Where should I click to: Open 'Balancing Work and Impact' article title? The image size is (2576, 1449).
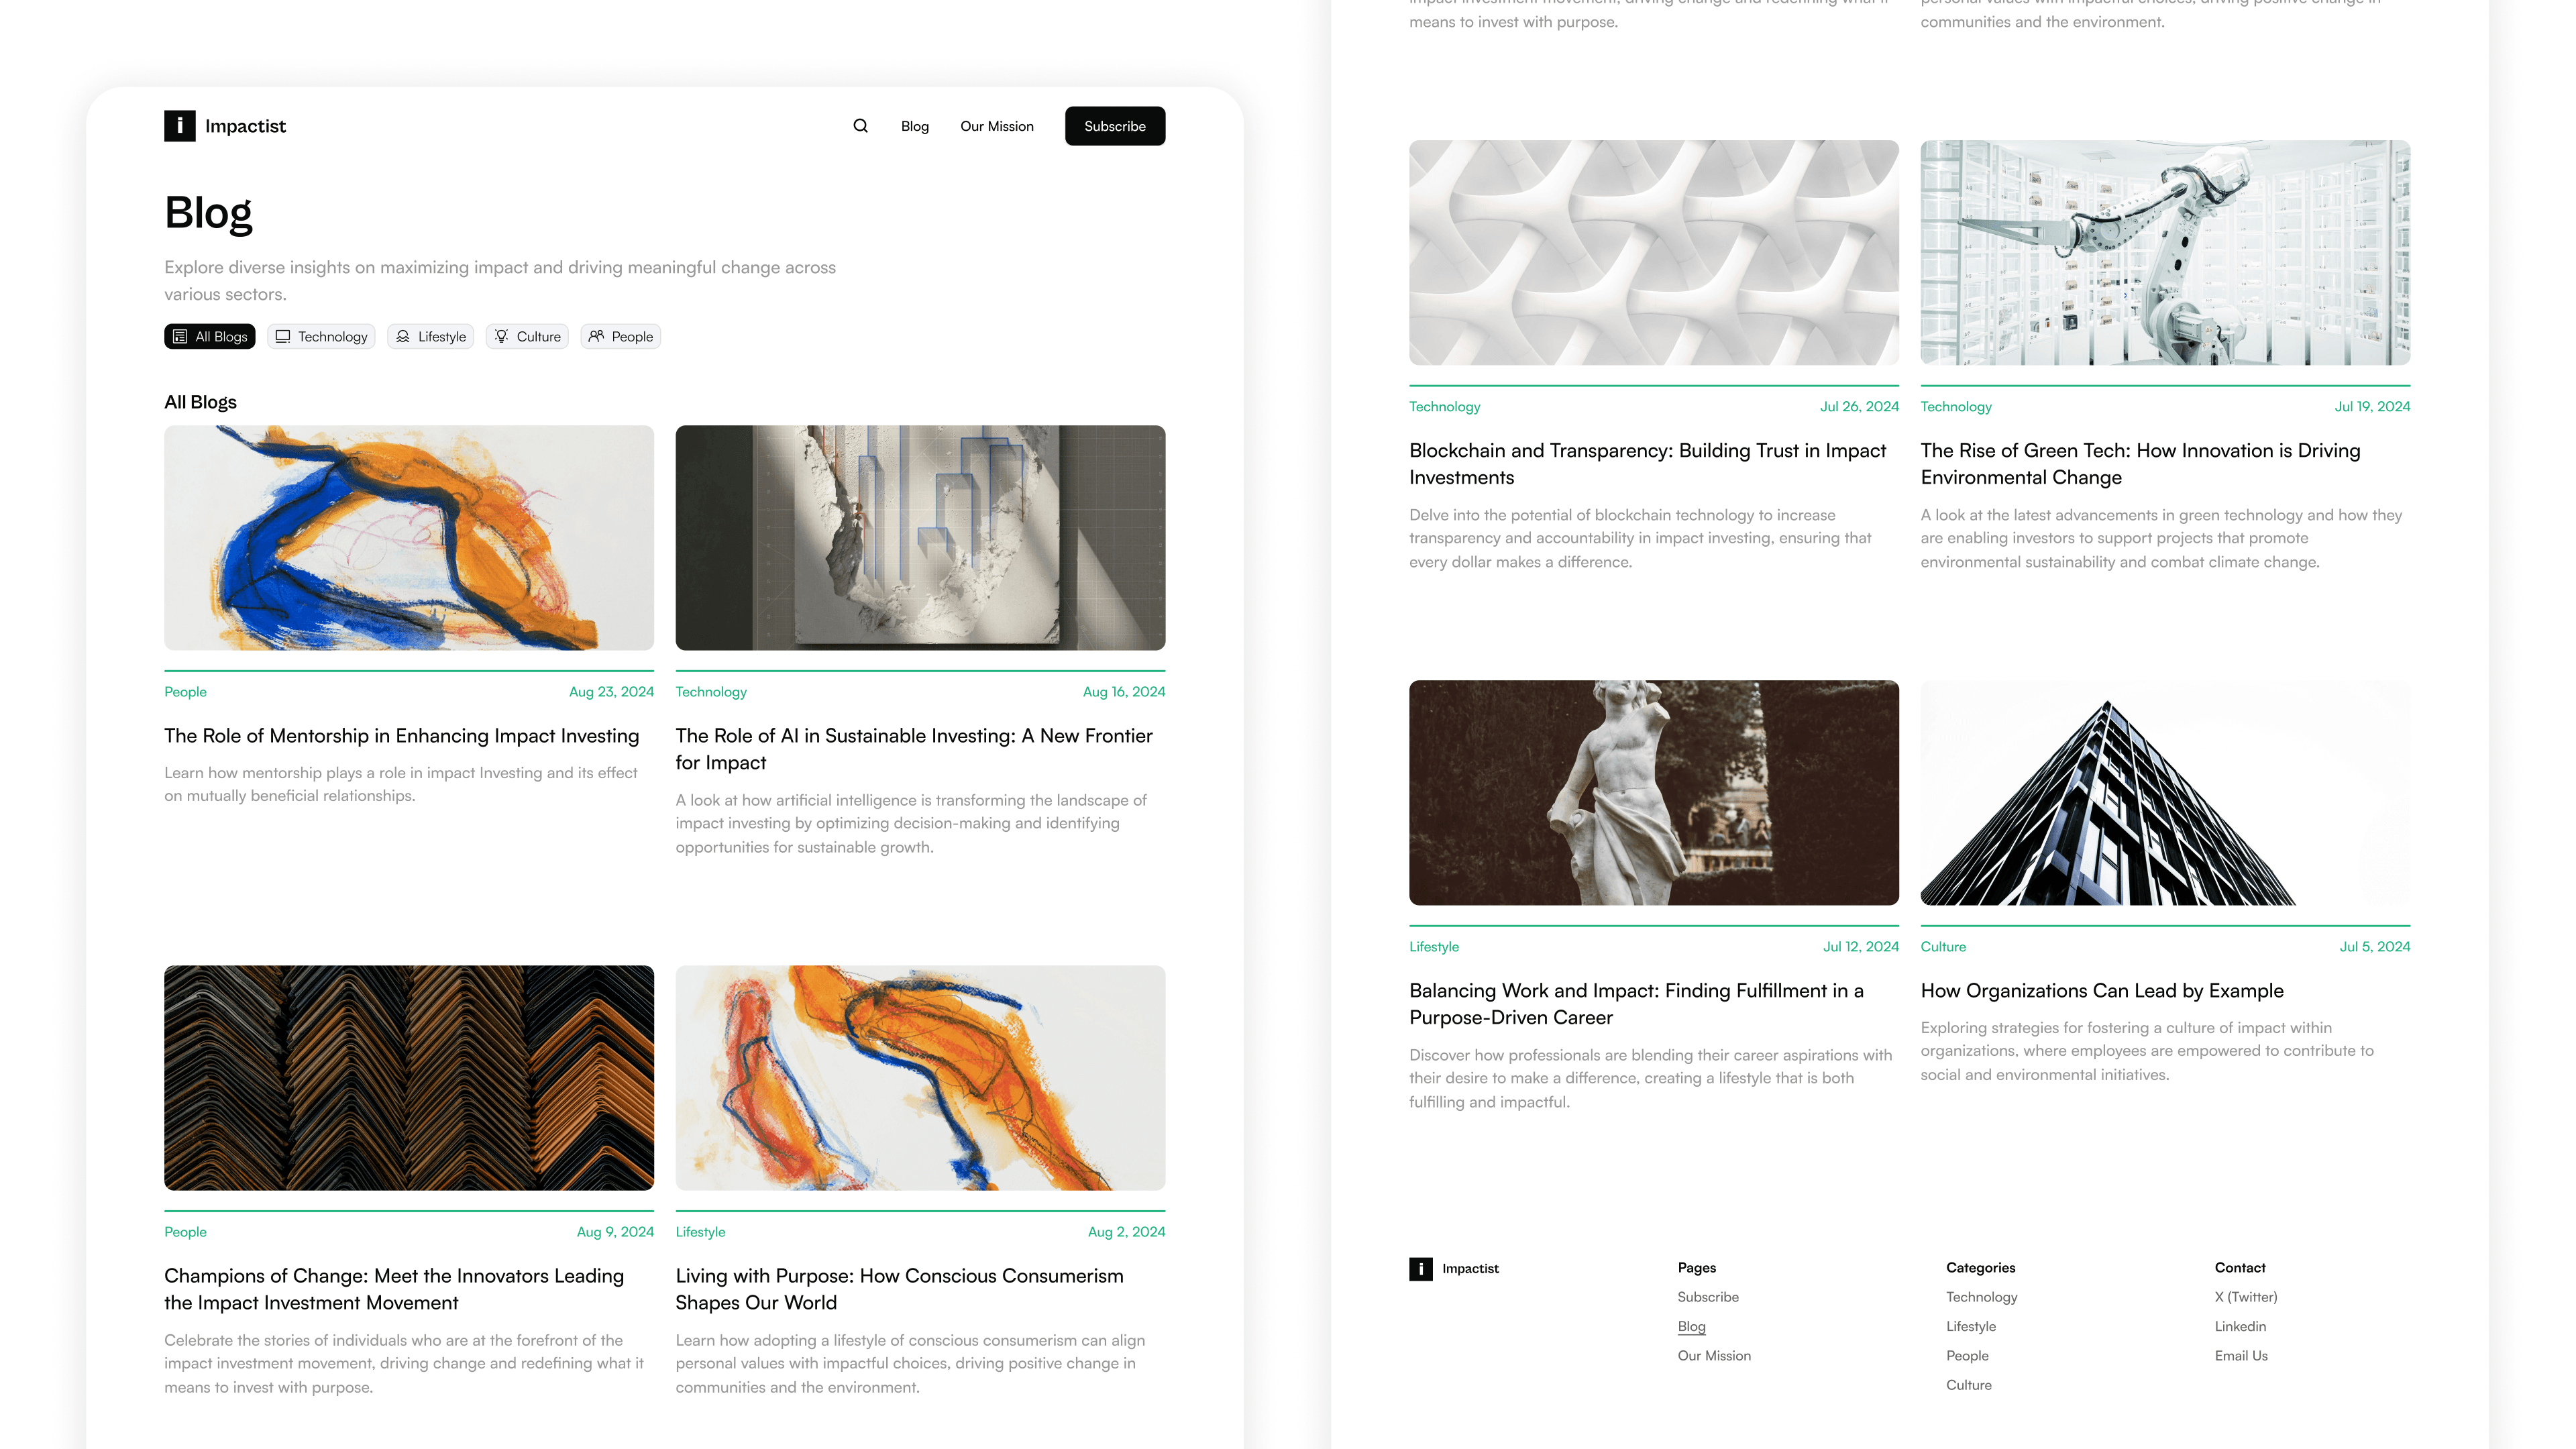coord(1637,1004)
